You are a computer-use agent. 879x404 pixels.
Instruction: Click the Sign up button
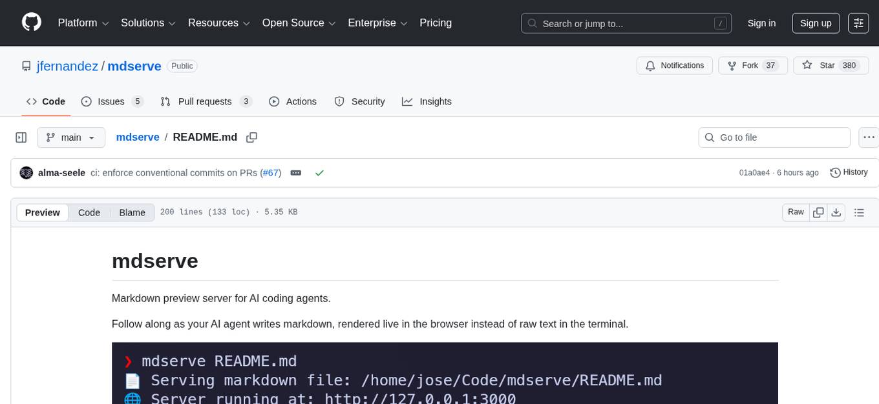(x=815, y=23)
